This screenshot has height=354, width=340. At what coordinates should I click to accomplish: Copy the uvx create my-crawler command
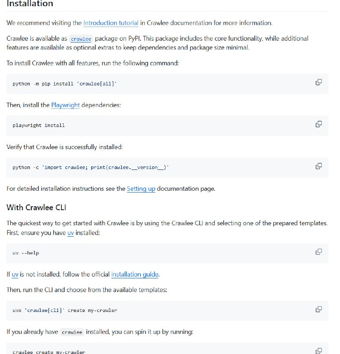(x=318, y=309)
